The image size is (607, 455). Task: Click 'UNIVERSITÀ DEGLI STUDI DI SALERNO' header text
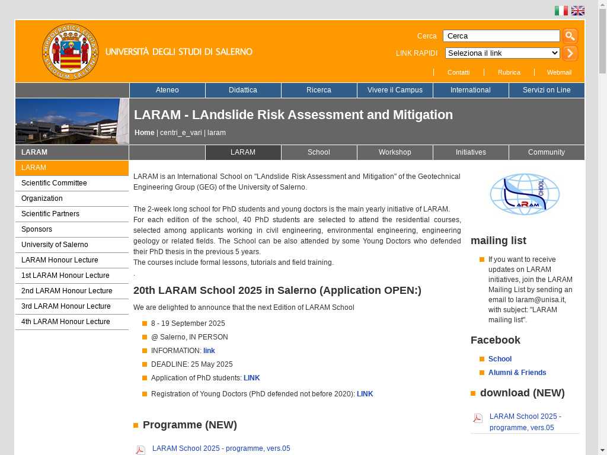[x=179, y=52]
